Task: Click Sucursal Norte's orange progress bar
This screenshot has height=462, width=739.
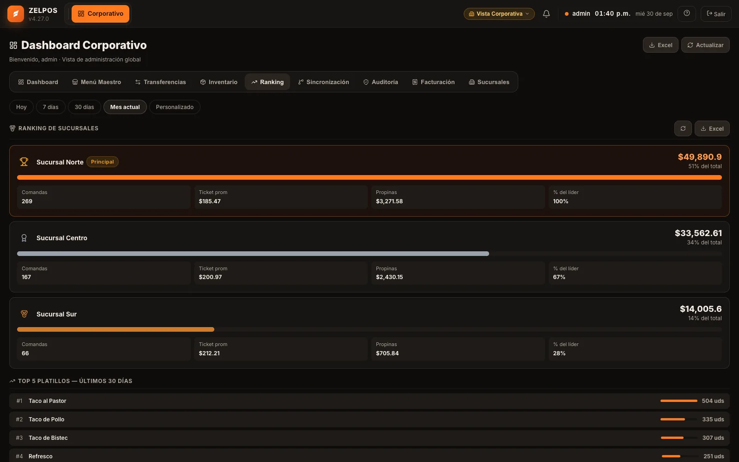Action: pyautogui.click(x=369, y=177)
